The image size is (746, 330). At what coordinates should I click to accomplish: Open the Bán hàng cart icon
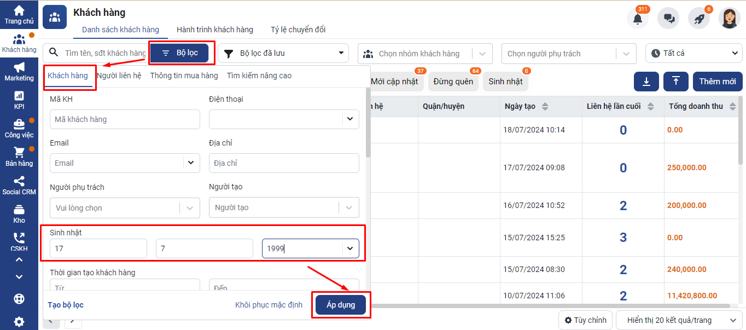click(19, 156)
